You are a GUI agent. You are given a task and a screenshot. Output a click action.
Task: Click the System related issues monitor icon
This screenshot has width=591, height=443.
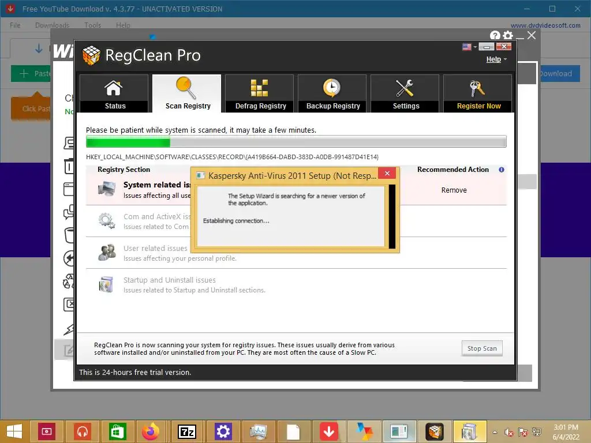107,189
